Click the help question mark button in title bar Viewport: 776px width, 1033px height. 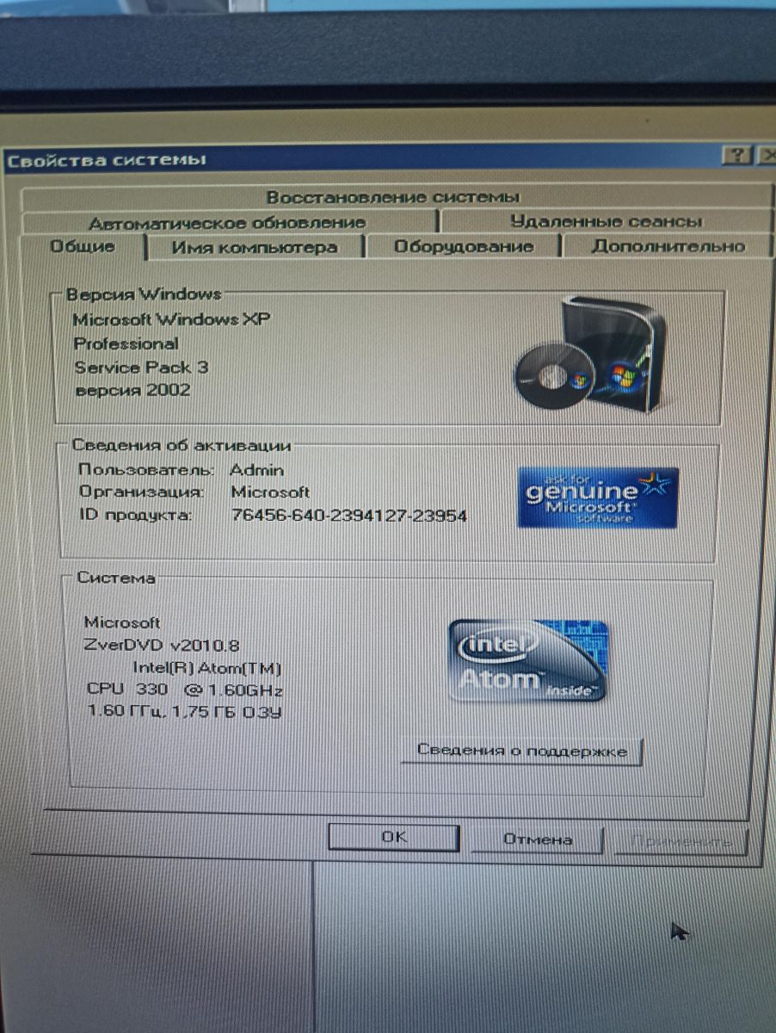click(736, 156)
